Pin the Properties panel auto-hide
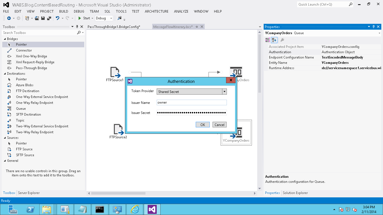This screenshot has width=383, height=215. pyautogui.click(x=373, y=27)
